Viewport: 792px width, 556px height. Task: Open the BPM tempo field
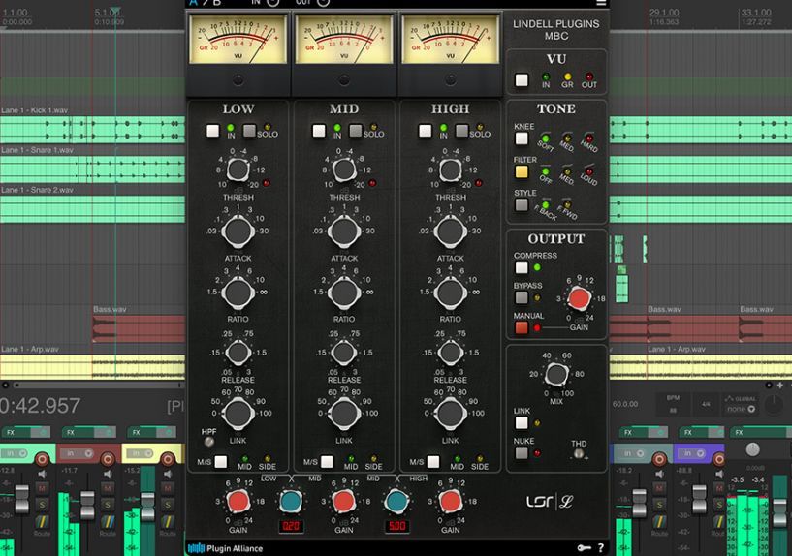pos(673,403)
